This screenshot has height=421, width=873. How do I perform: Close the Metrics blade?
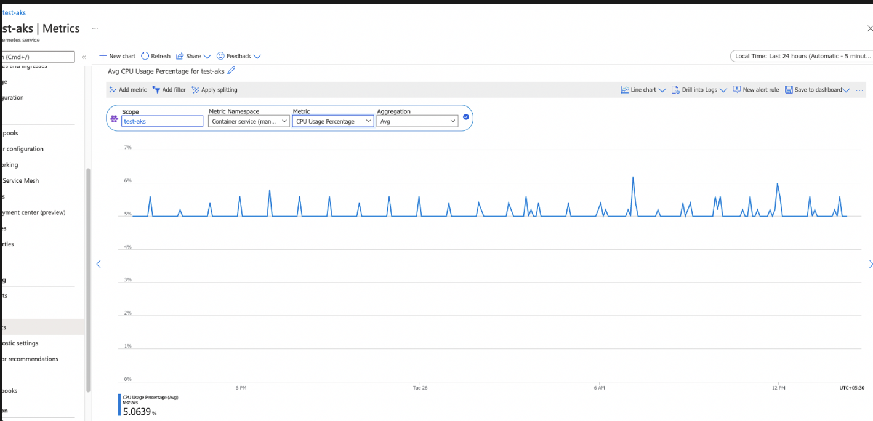click(x=869, y=28)
